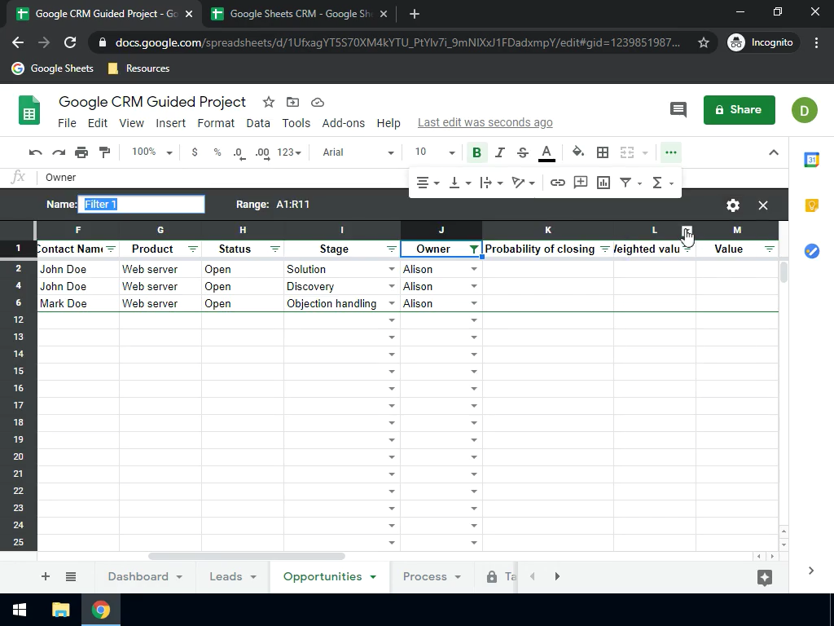
Task: Collapse the More toolbar options button
Action: (x=671, y=152)
